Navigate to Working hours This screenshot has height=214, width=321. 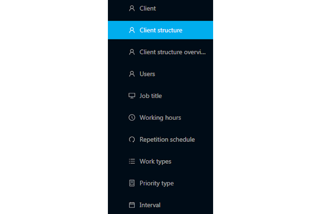[160, 118]
